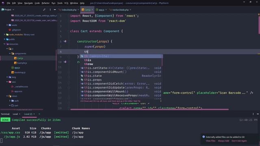Click the Project panel horizontal scrollbar
Image resolution: width=260 pixels, height=146 pixels.
coord(22,109)
